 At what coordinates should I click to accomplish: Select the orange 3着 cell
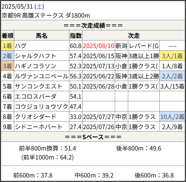pos(7,66)
